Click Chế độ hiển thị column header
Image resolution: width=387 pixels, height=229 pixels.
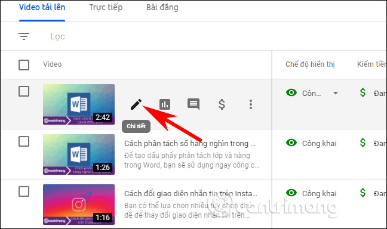click(310, 64)
